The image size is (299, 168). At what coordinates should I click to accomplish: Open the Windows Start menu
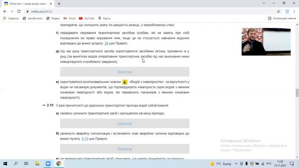[5, 164]
